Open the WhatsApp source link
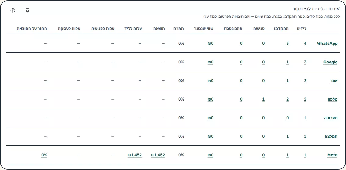 327,44
